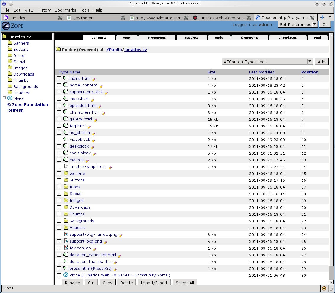Click the image icon for support-bkg.png
The height and width of the screenshot is (293, 335).
click(x=66, y=241)
